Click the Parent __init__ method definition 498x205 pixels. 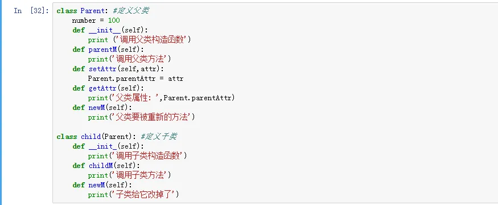(110, 30)
